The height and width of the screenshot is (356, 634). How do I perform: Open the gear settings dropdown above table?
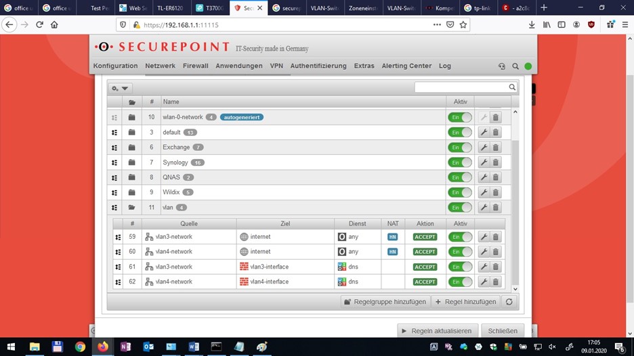coord(120,88)
